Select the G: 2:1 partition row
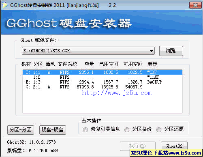This screenshot has width=203, height=157. tap(103, 87)
